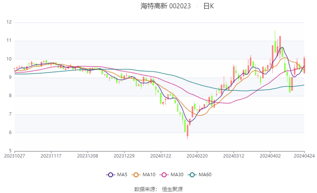This screenshot has height=193, width=317.
Task: Click the 20240402 x-axis date tick label
Action: click(x=269, y=155)
